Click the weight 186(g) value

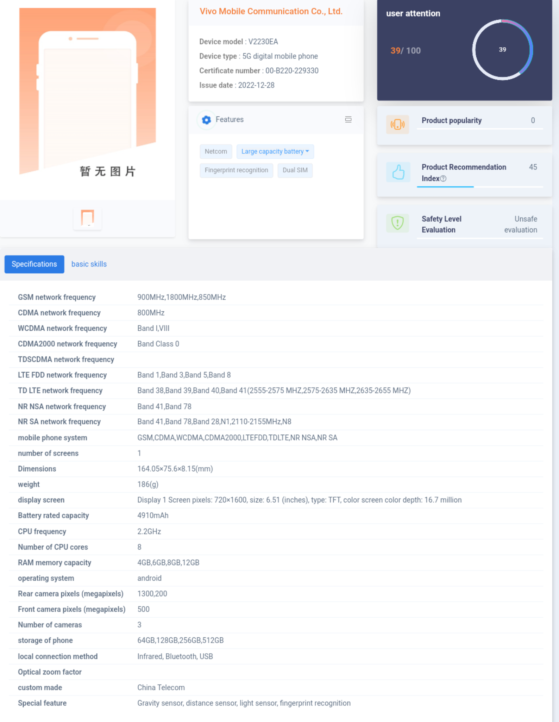coord(148,484)
